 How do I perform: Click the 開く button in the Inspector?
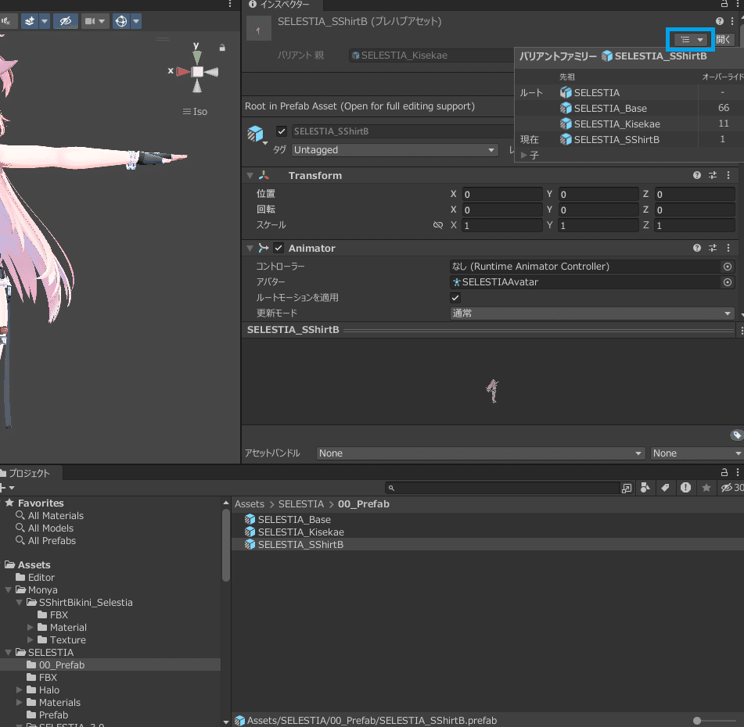tap(724, 38)
